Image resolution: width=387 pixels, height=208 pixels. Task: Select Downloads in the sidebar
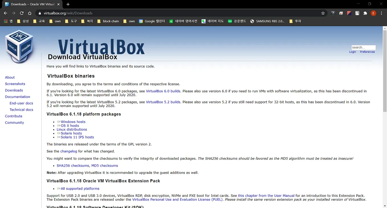(x=14, y=90)
